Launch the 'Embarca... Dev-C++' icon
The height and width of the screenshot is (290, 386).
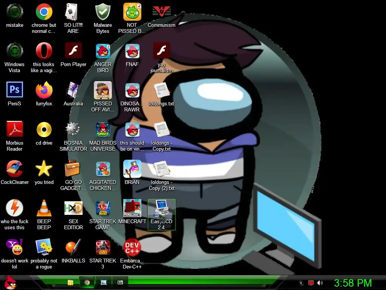(132, 247)
